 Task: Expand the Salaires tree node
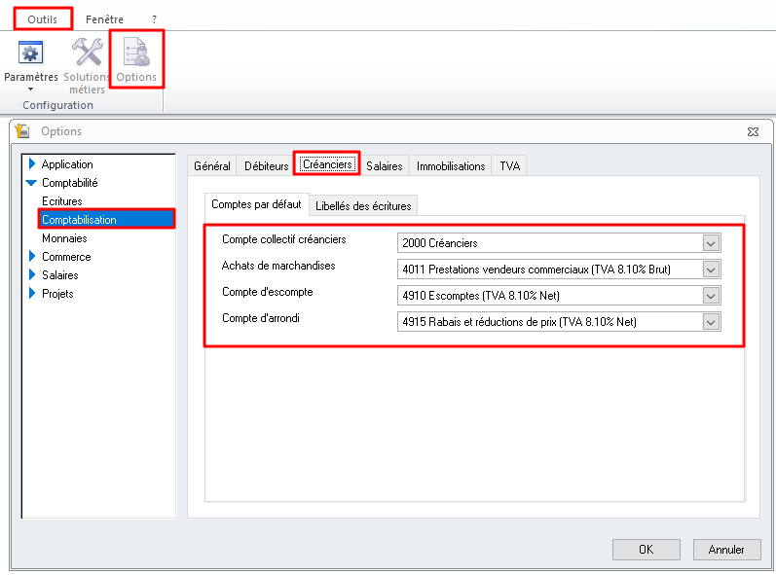point(31,275)
